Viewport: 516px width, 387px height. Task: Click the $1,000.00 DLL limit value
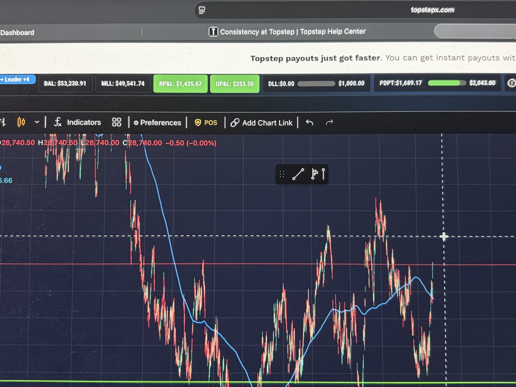351,83
